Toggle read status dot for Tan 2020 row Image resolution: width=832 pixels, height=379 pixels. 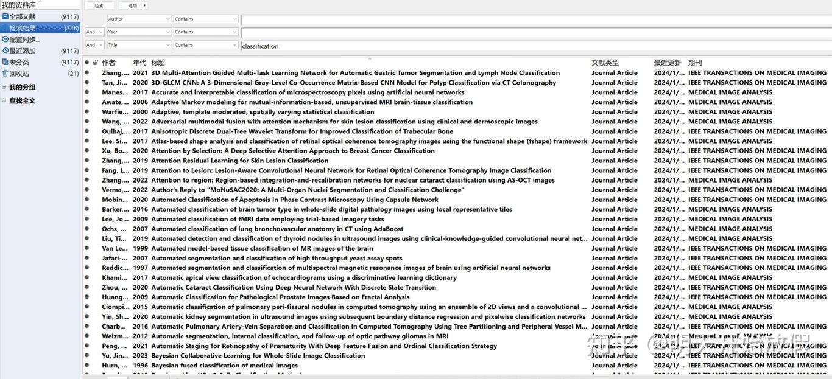(87, 83)
